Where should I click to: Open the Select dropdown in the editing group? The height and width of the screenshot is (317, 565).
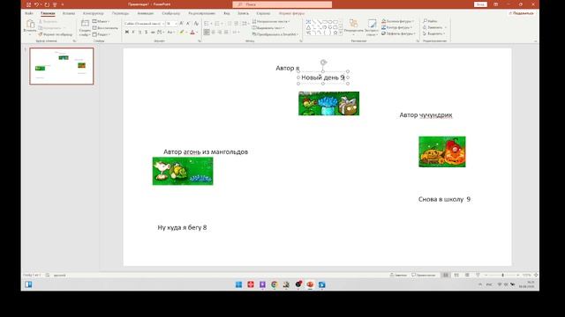click(434, 33)
